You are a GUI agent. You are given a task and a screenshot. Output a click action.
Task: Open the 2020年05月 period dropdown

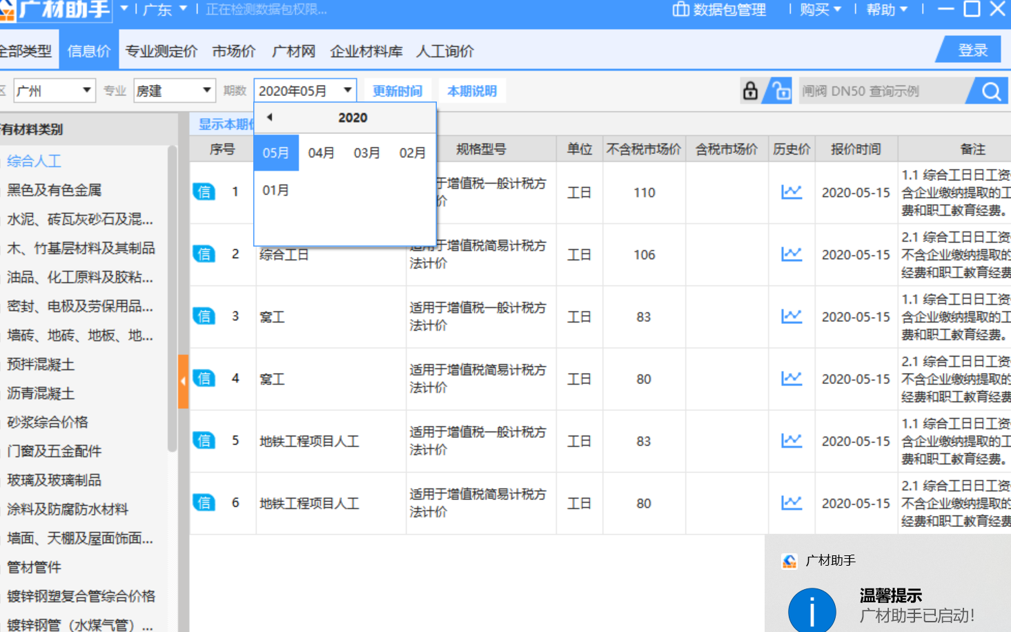pyautogui.click(x=305, y=90)
